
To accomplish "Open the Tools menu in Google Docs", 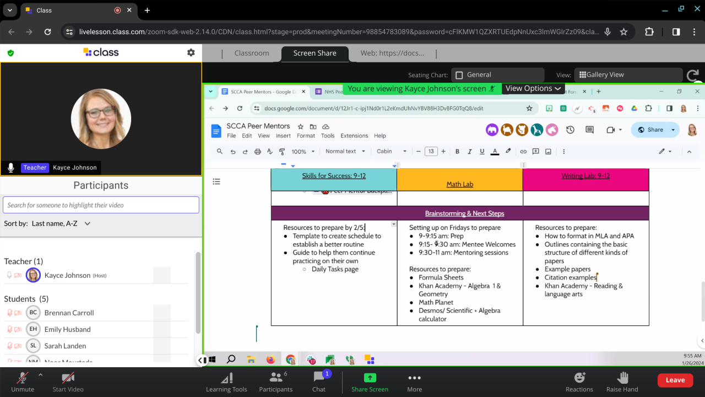I will tap(328, 136).
